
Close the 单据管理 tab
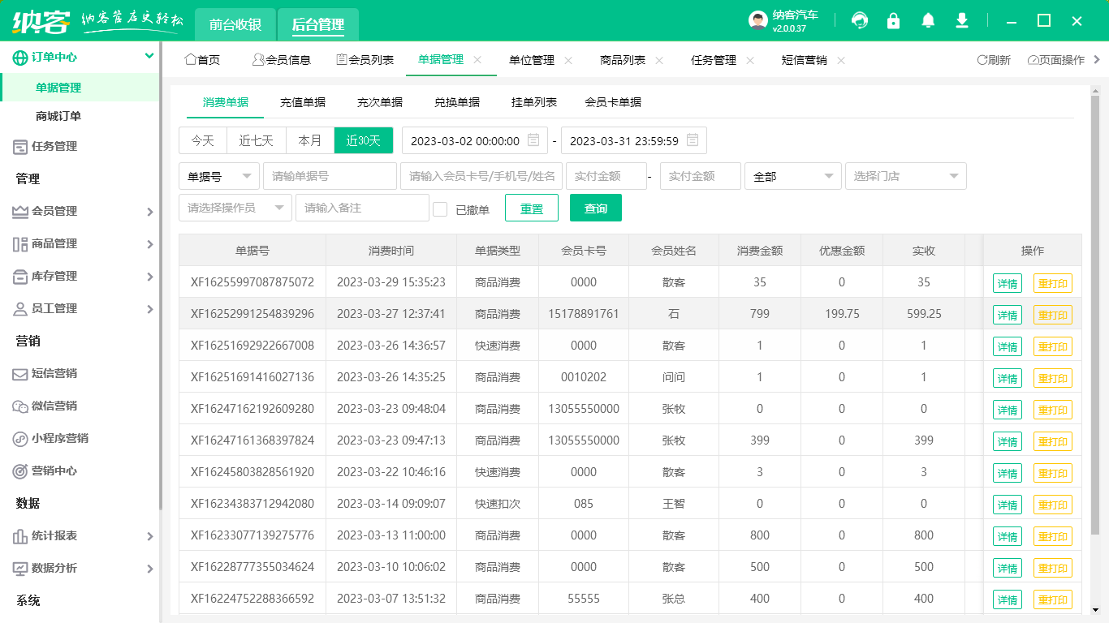click(477, 60)
